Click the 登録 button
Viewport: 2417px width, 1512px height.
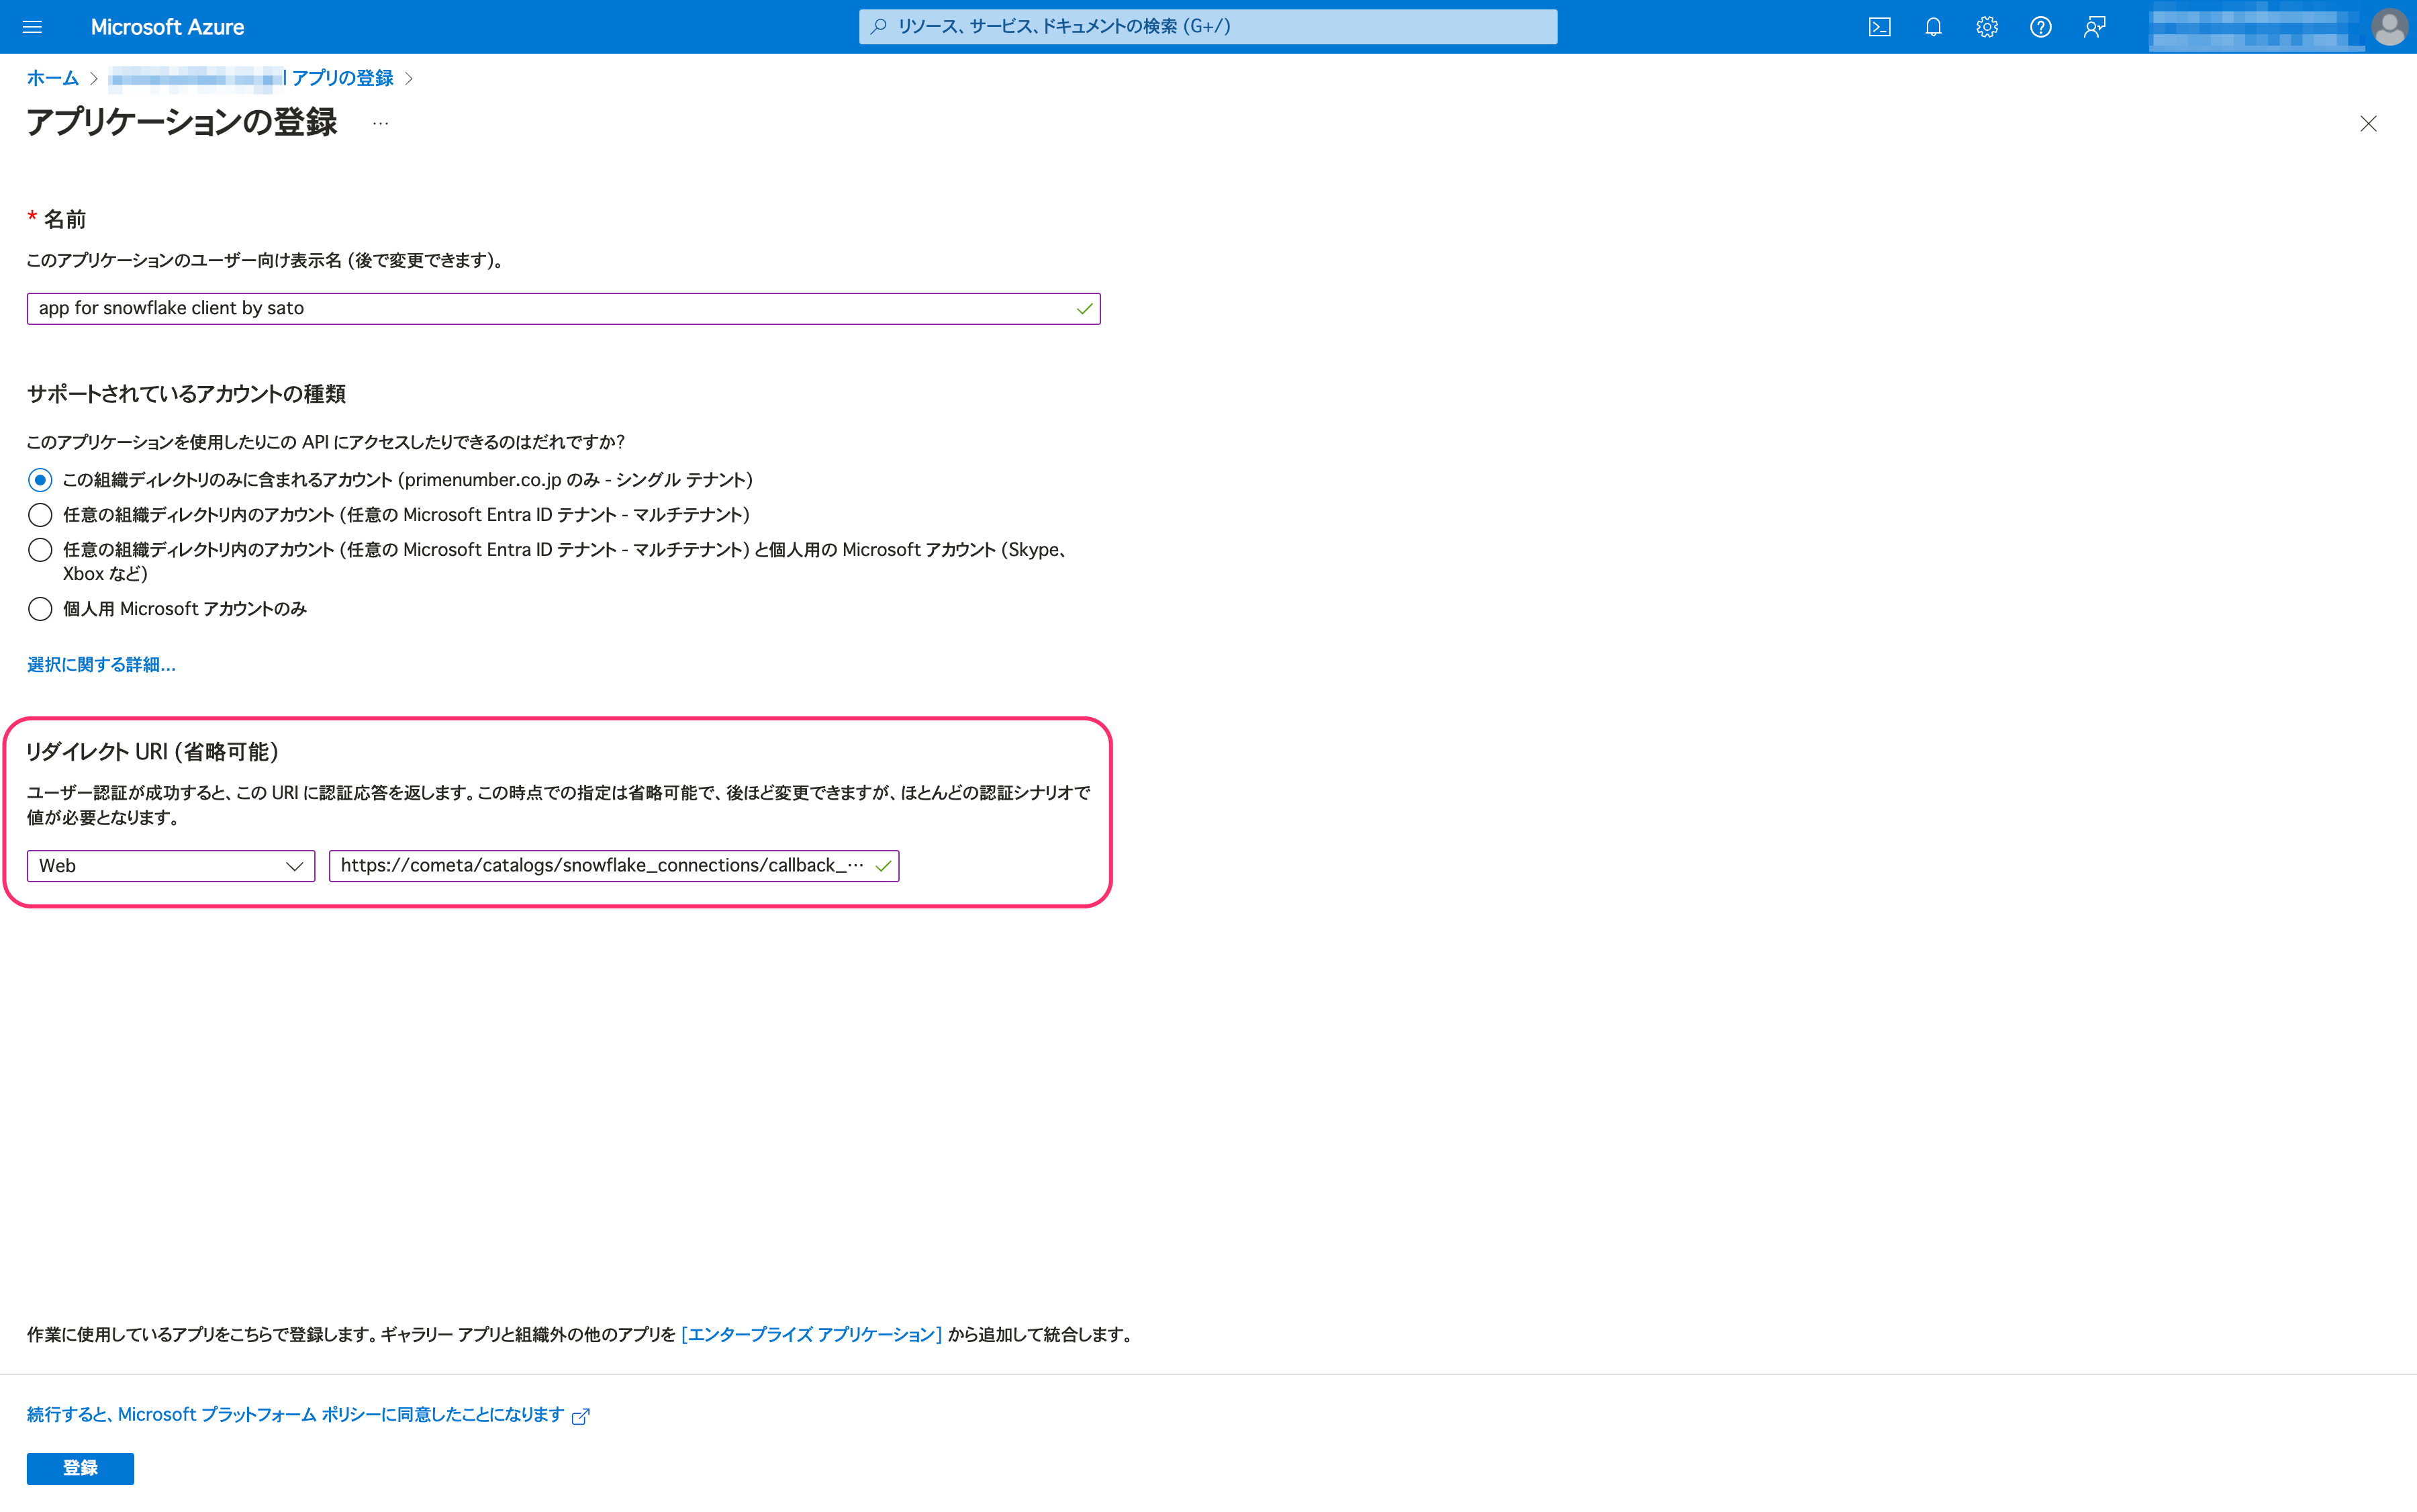tap(80, 1468)
